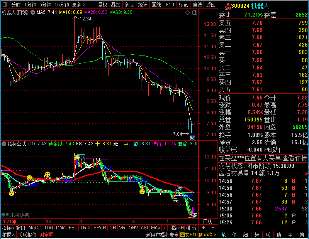The width and height of the screenshot is (309, 239).
Task: Click the 叠加 overlay button
Action: [115, 5]
